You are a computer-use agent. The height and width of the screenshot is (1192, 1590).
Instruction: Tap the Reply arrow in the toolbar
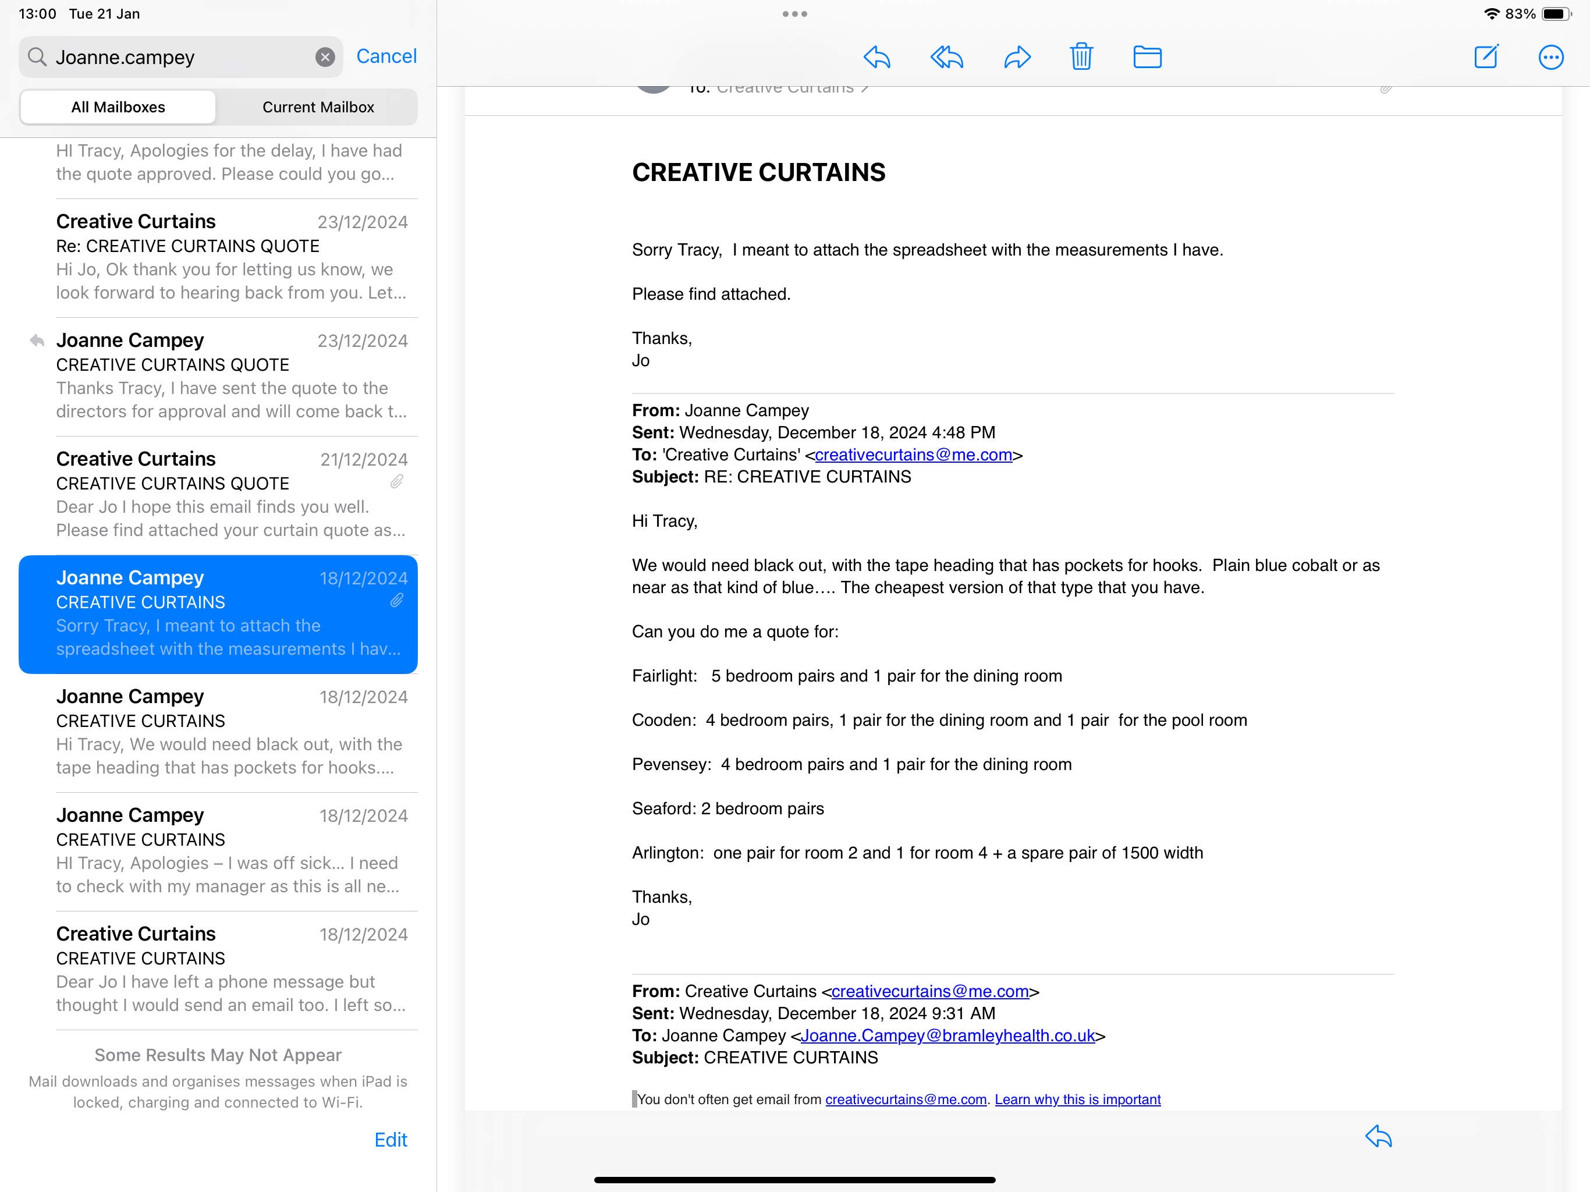point(877,57)
